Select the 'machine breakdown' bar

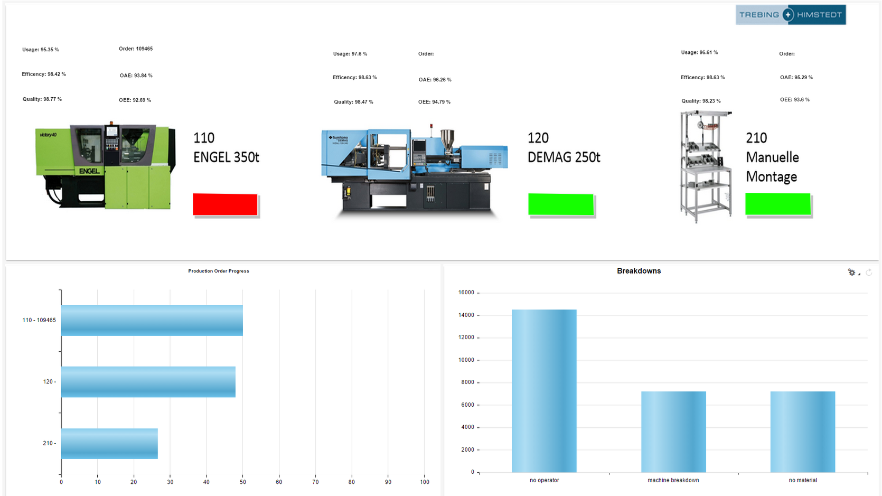coord(673,432)
